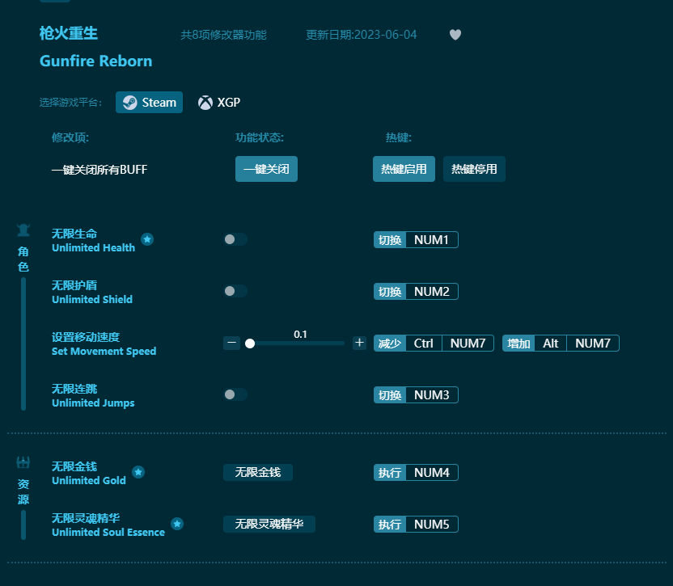Click the movement speed slider handle
673x586 pixels.
[250, 344]
